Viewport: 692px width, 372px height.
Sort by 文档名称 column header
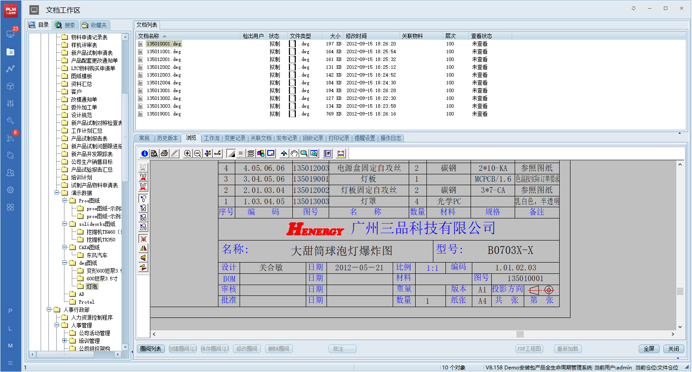coord(188,36)
